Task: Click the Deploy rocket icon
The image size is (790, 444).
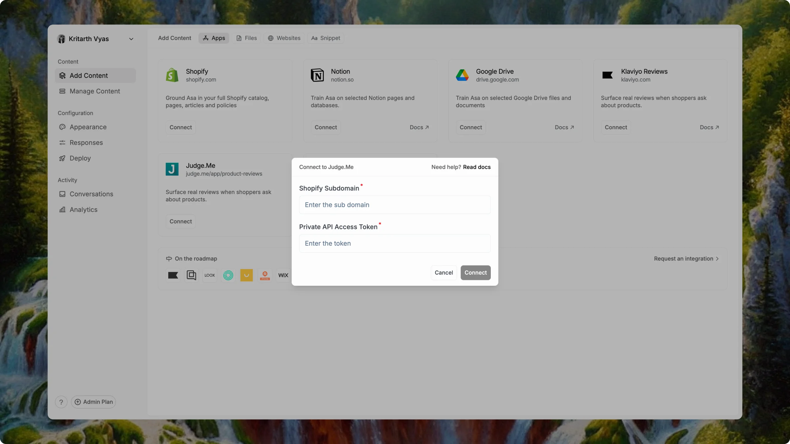Action: pyautogui.click(x=62, y=158)
